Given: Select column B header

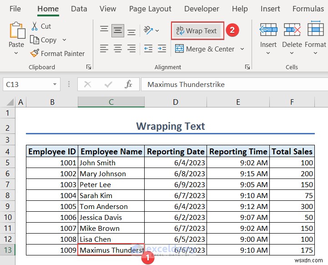Looking at the screenshot, I should point(52,102).
